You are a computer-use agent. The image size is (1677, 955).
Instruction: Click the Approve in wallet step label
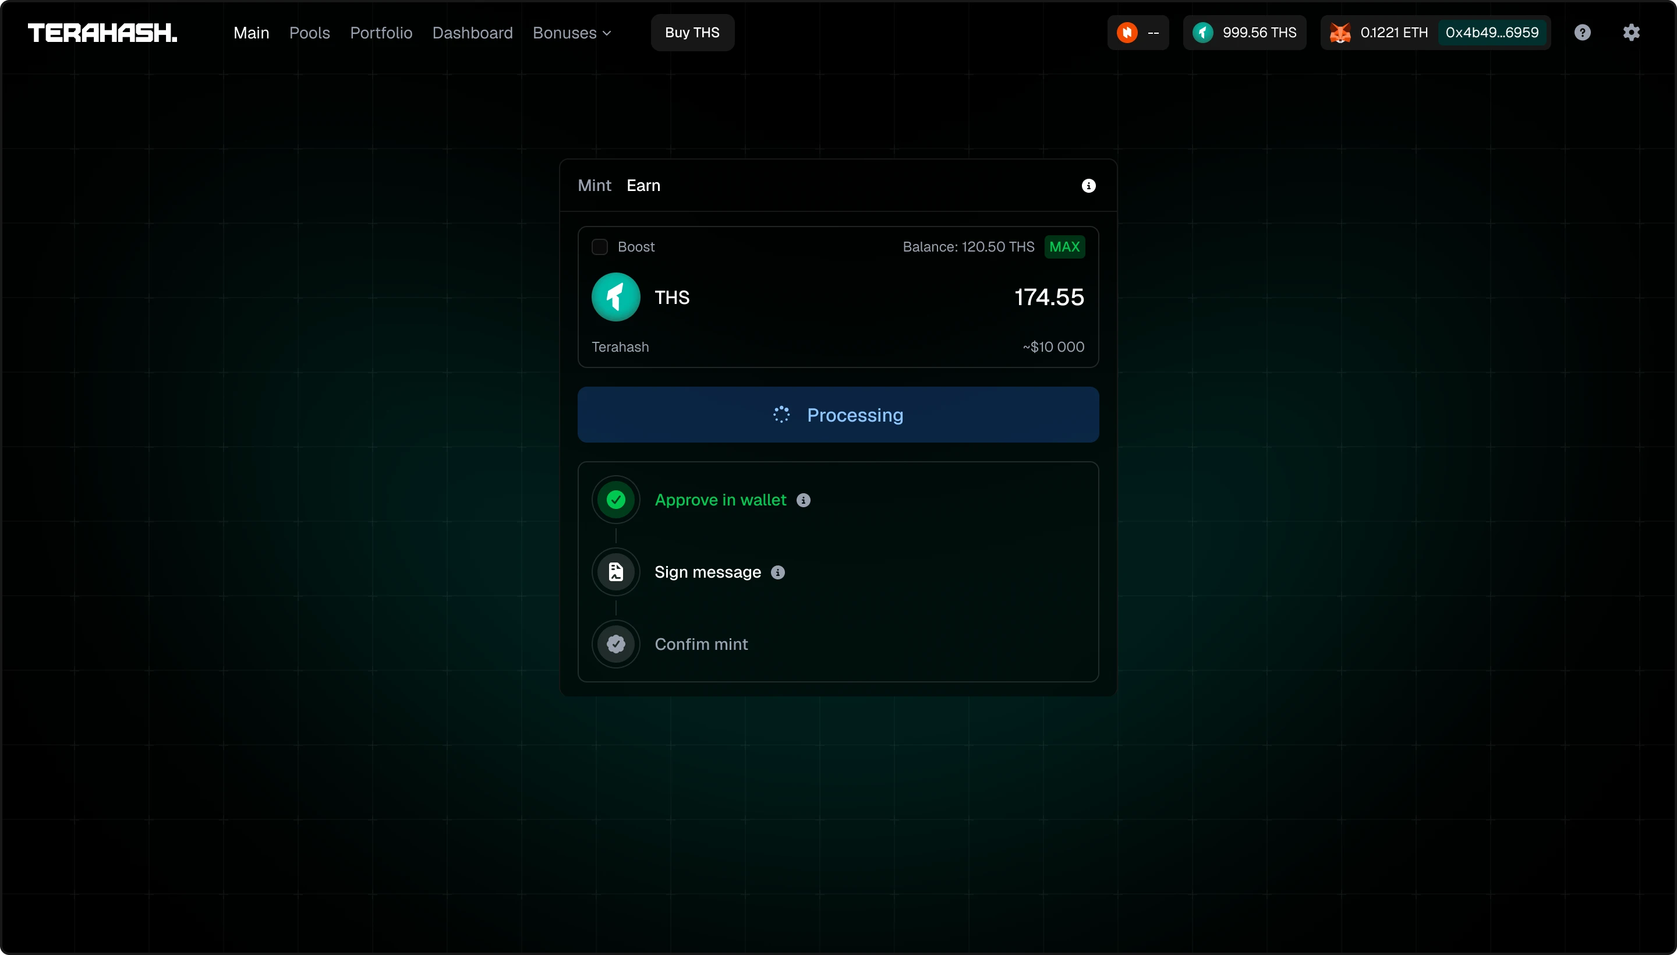point(720,500)
